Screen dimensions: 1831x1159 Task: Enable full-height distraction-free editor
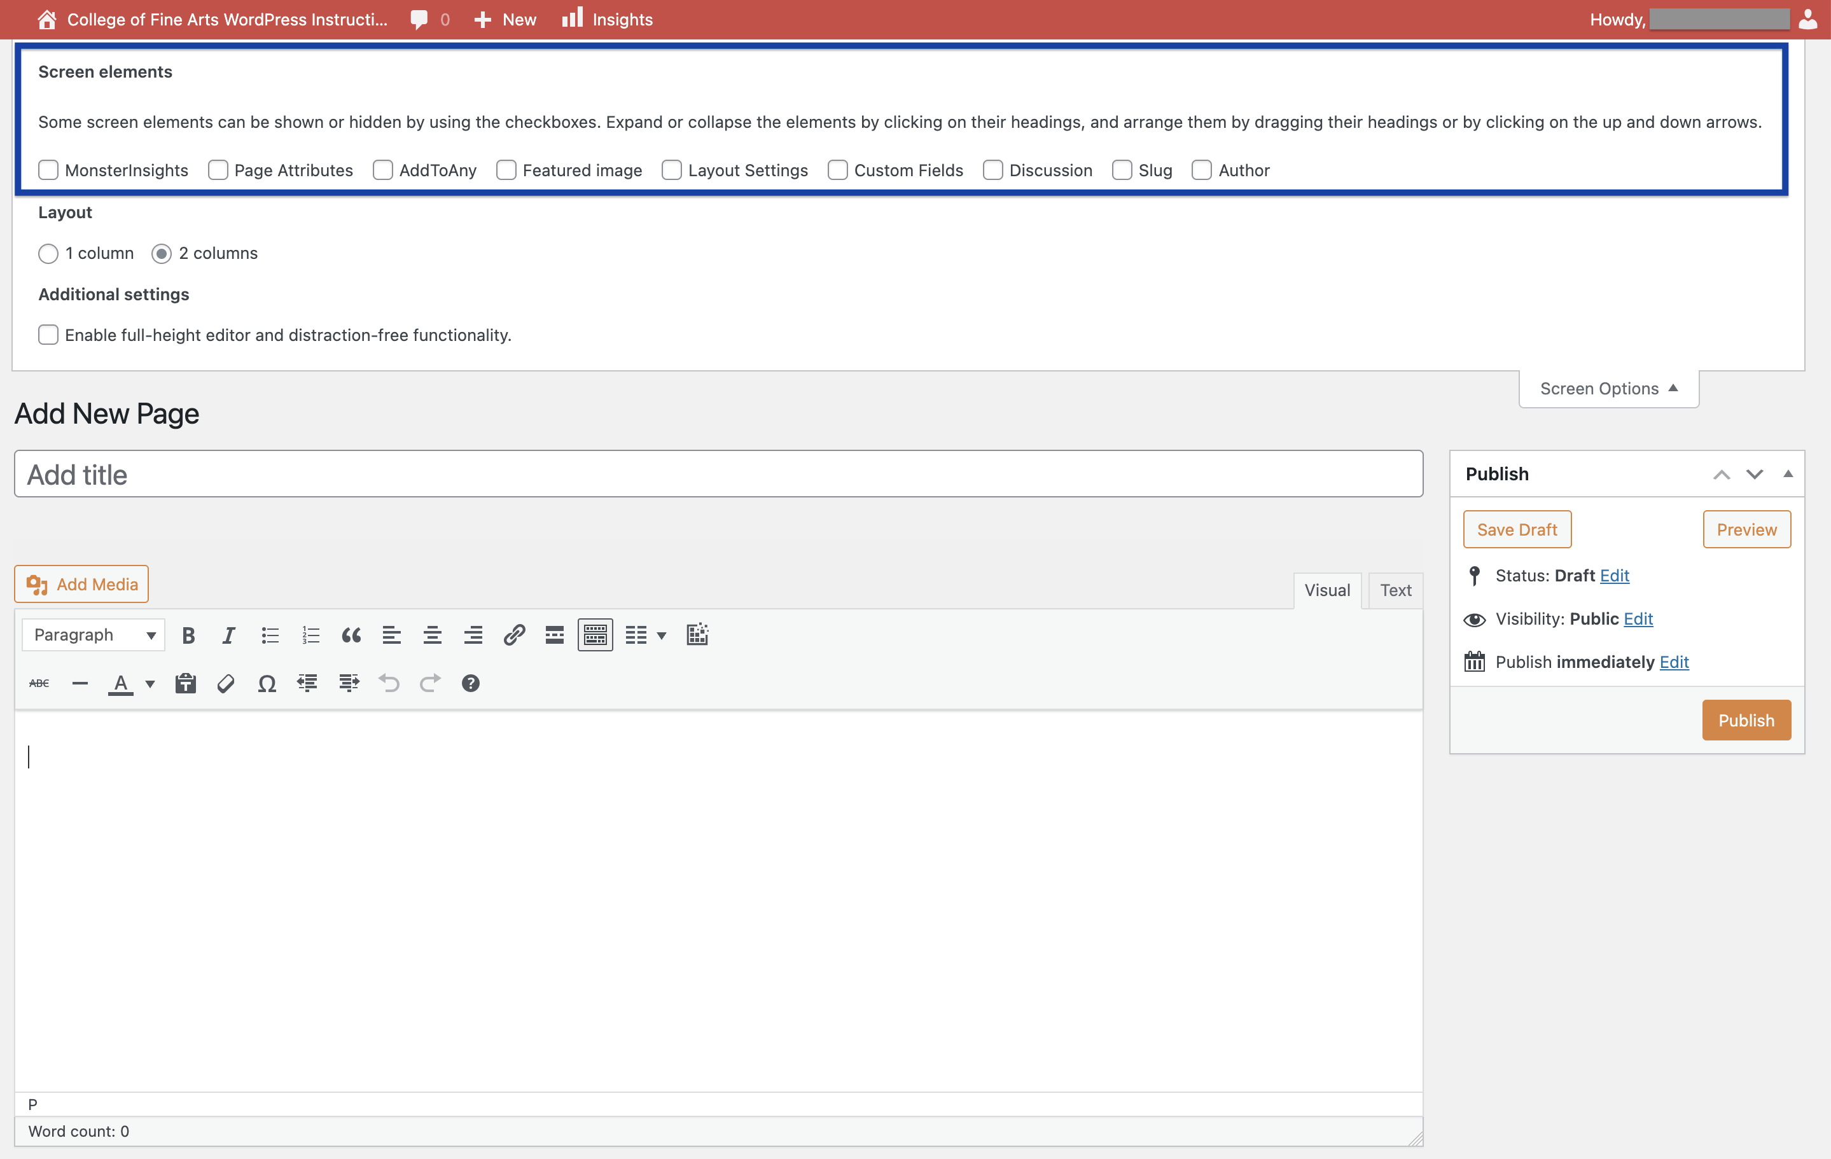tap(48, 335)
